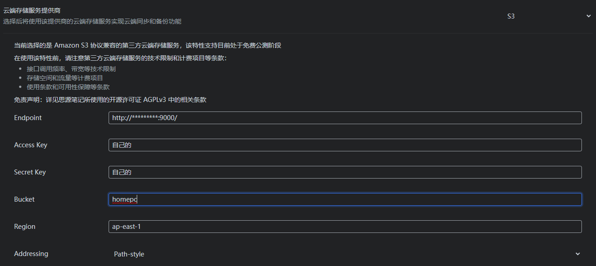Image resolution: width=596 pixels, height=266 pixels.
Task: Click the Bucket field containing homepc
Action: pyautogui.click(x=345, y=199)
